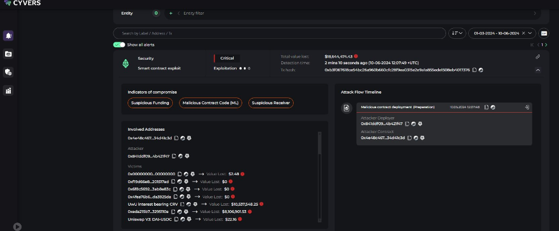Open explorer icon for victim 0xf19d66e8

180,181
